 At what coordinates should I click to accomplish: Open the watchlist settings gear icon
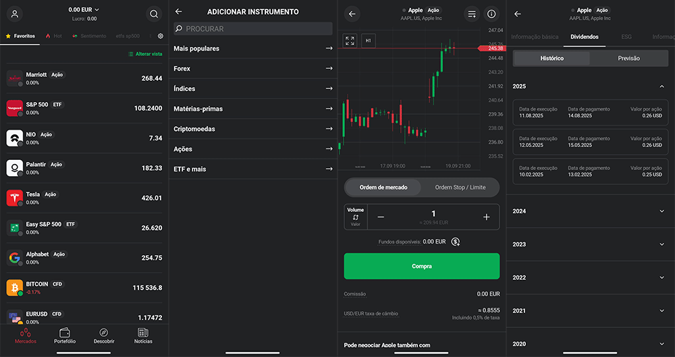pyautogui.click(x=161, y=36)
